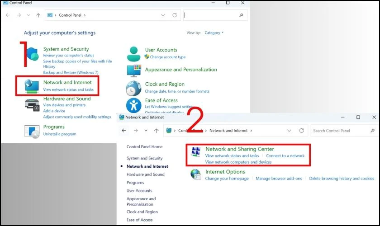This screenshot has height=226, width=380.
Task: Click the Programs category icon
Action: (x=32, y=131)
